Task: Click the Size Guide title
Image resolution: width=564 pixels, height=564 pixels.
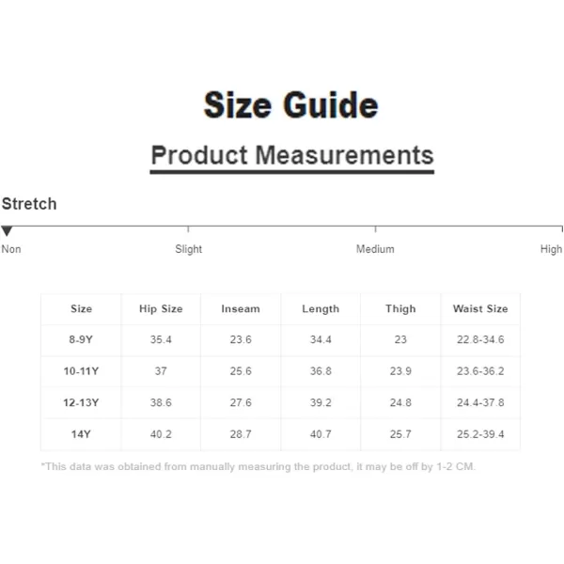Action: (x=290, y=105)
